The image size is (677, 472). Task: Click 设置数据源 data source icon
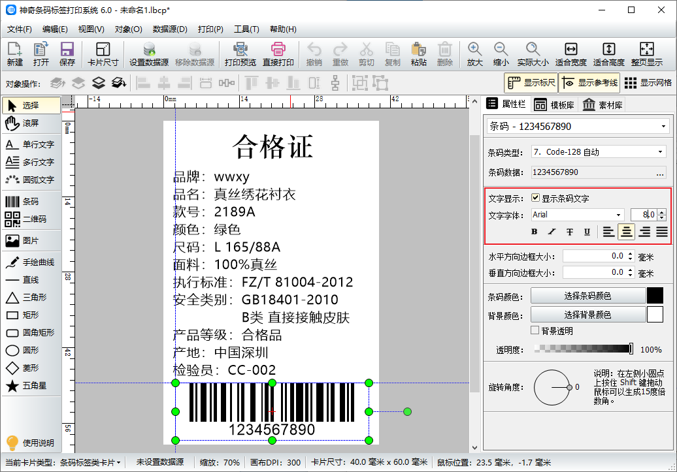pyautogui.click(x=149, y=54)
